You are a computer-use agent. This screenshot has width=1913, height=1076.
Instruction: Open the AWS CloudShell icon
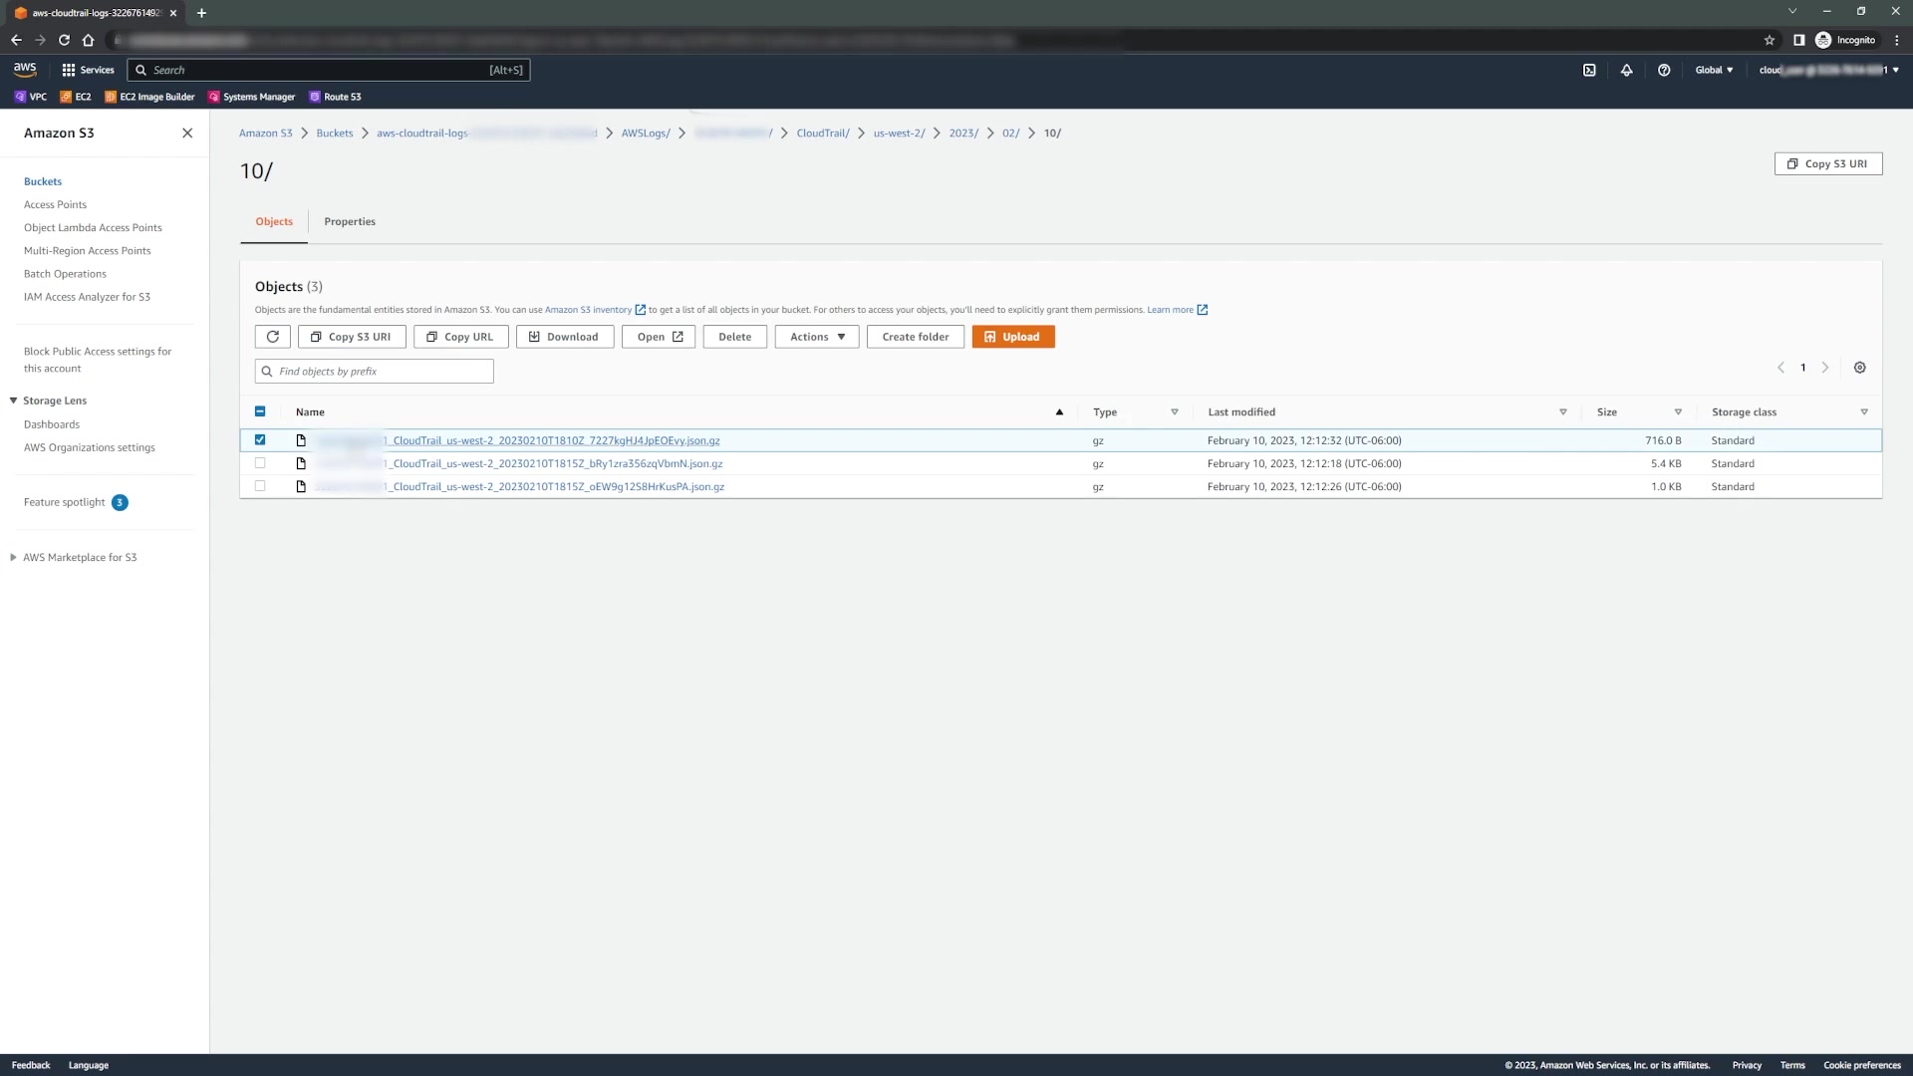[1589, 70]
